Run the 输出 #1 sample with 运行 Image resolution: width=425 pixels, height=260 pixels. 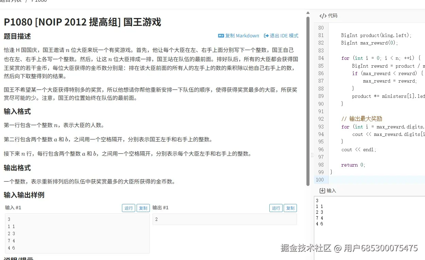point(276,208)
